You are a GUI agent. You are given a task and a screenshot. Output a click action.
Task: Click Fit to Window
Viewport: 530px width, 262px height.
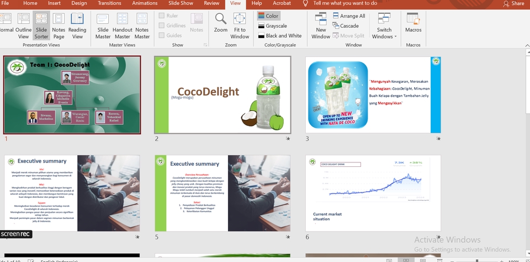click(x=240, y=26)
